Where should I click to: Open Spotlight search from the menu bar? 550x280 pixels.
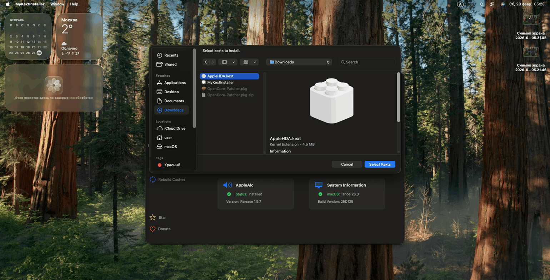point(482,4)
